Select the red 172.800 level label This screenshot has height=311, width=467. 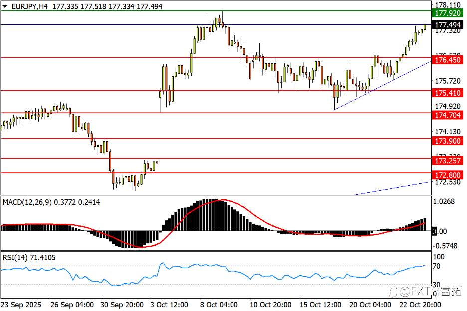point(448,175)
